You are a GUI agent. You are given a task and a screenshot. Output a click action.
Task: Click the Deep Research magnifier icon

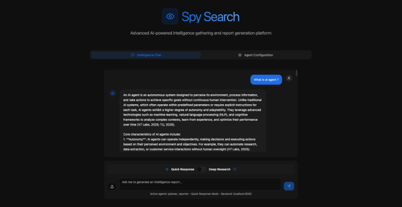(235, 169)
